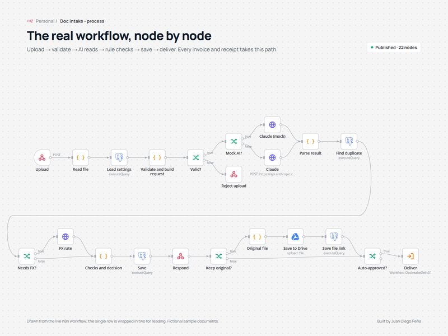Click the executeQuery label under Find duplicate

[349, 158]
